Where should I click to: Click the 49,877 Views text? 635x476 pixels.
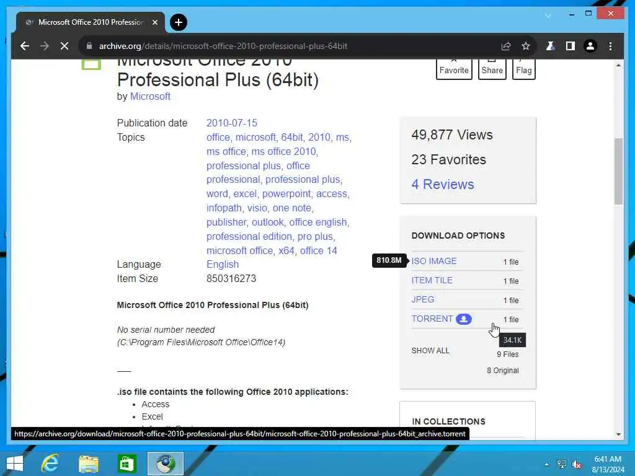pyautogui.click(x=452, y=134)
